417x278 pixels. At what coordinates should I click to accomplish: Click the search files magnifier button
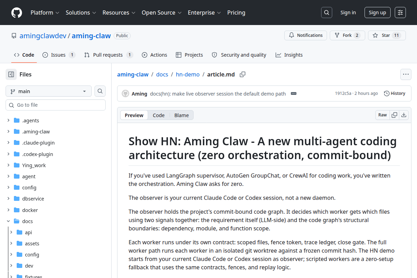pyautogui.click(x=100, y=91)
